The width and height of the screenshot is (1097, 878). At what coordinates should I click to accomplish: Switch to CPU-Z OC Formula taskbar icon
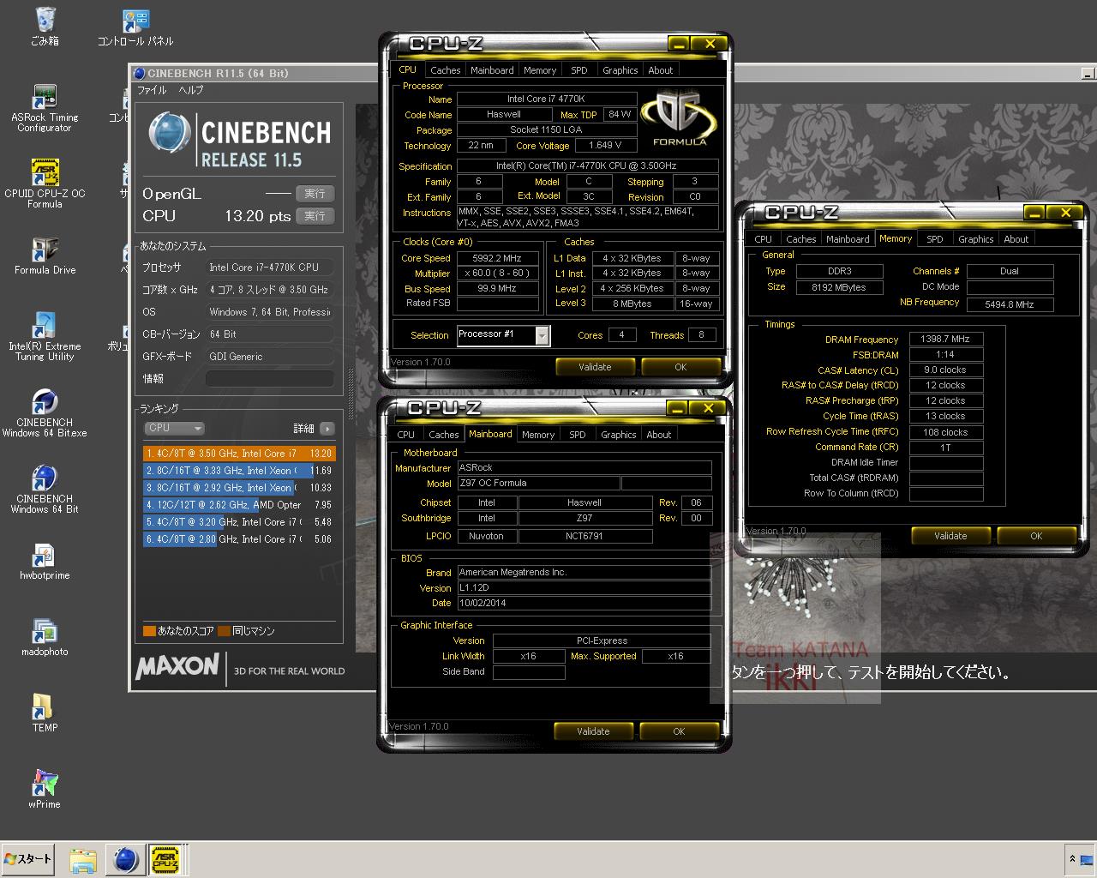(x=168, y=859)
